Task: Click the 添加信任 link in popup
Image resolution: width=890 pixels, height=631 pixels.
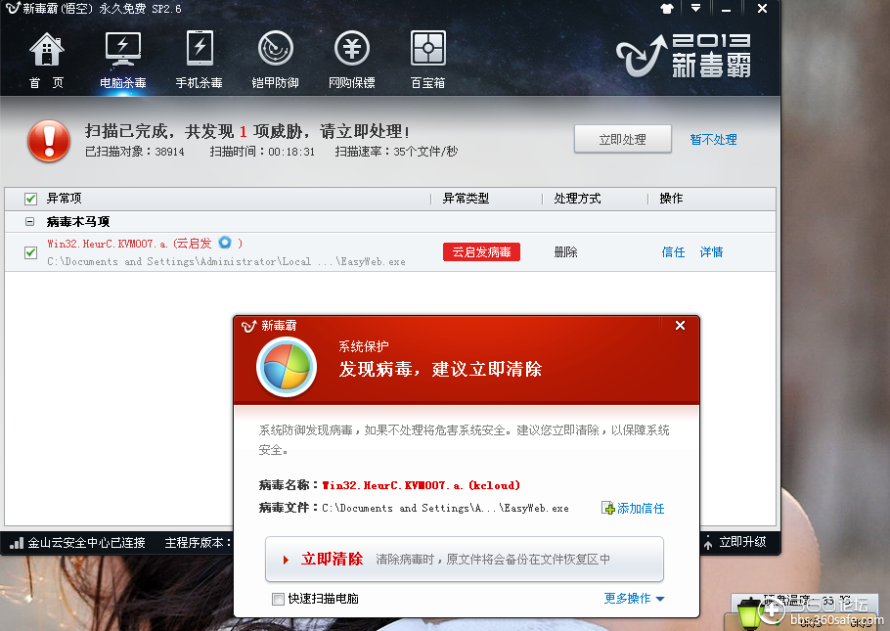Action: click(x=633, y=509)
